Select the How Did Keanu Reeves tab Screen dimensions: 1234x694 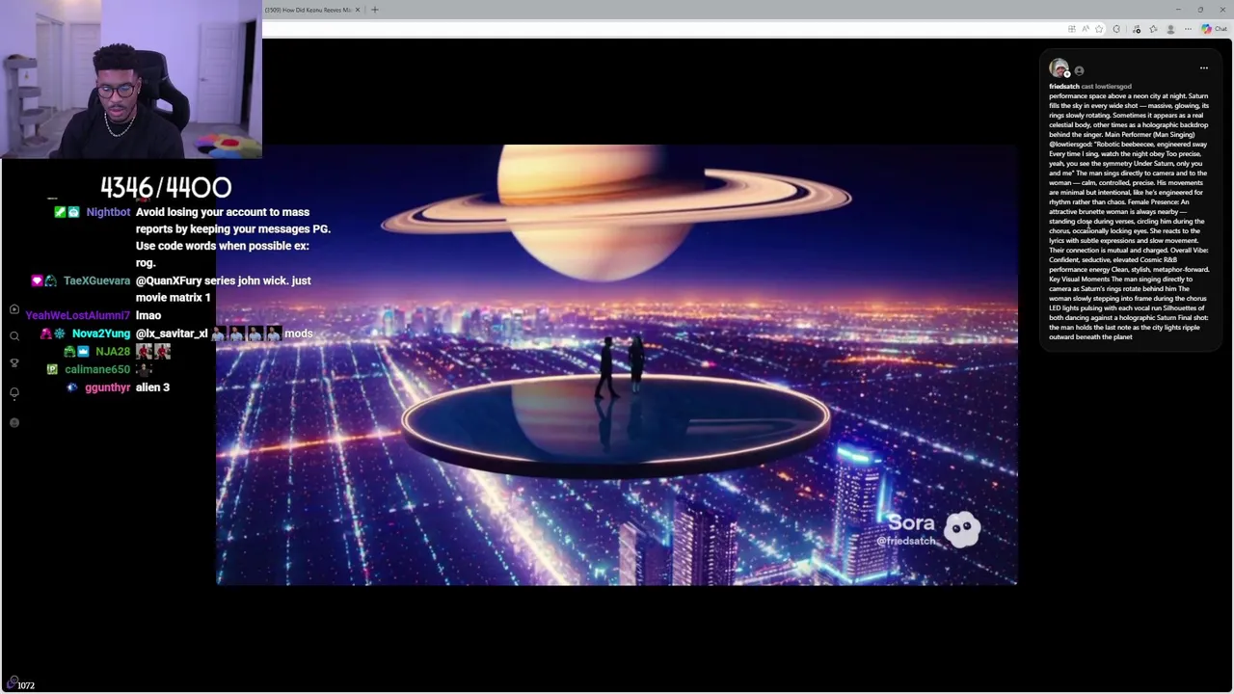click(x=308, y=10)
